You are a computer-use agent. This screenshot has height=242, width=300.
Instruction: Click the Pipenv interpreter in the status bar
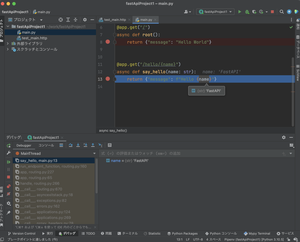254,239
